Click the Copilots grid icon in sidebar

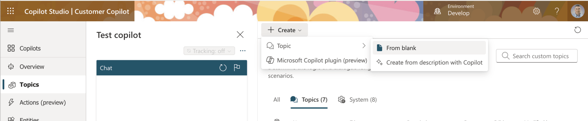pos(11,48)
